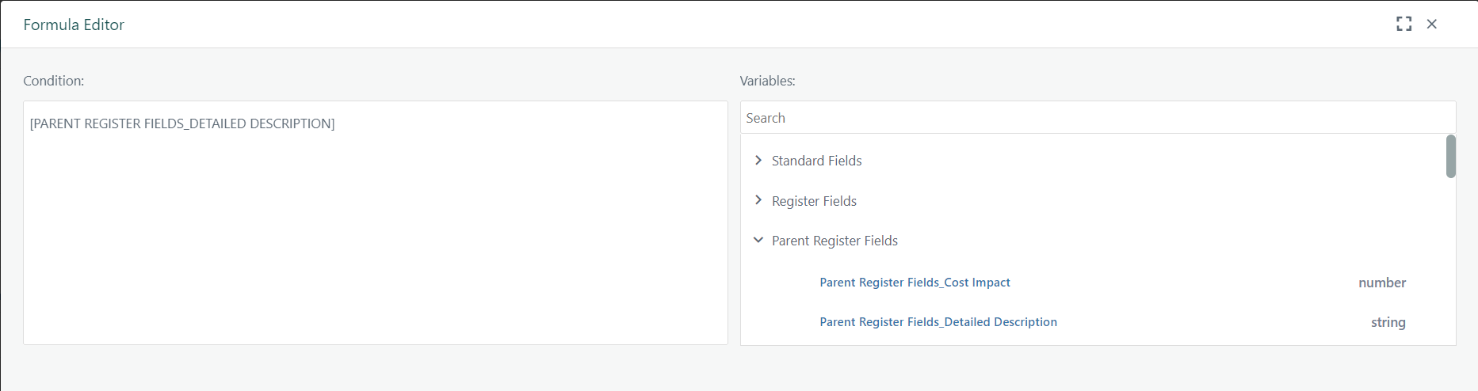Expand the Register Fields chevron

758,200
